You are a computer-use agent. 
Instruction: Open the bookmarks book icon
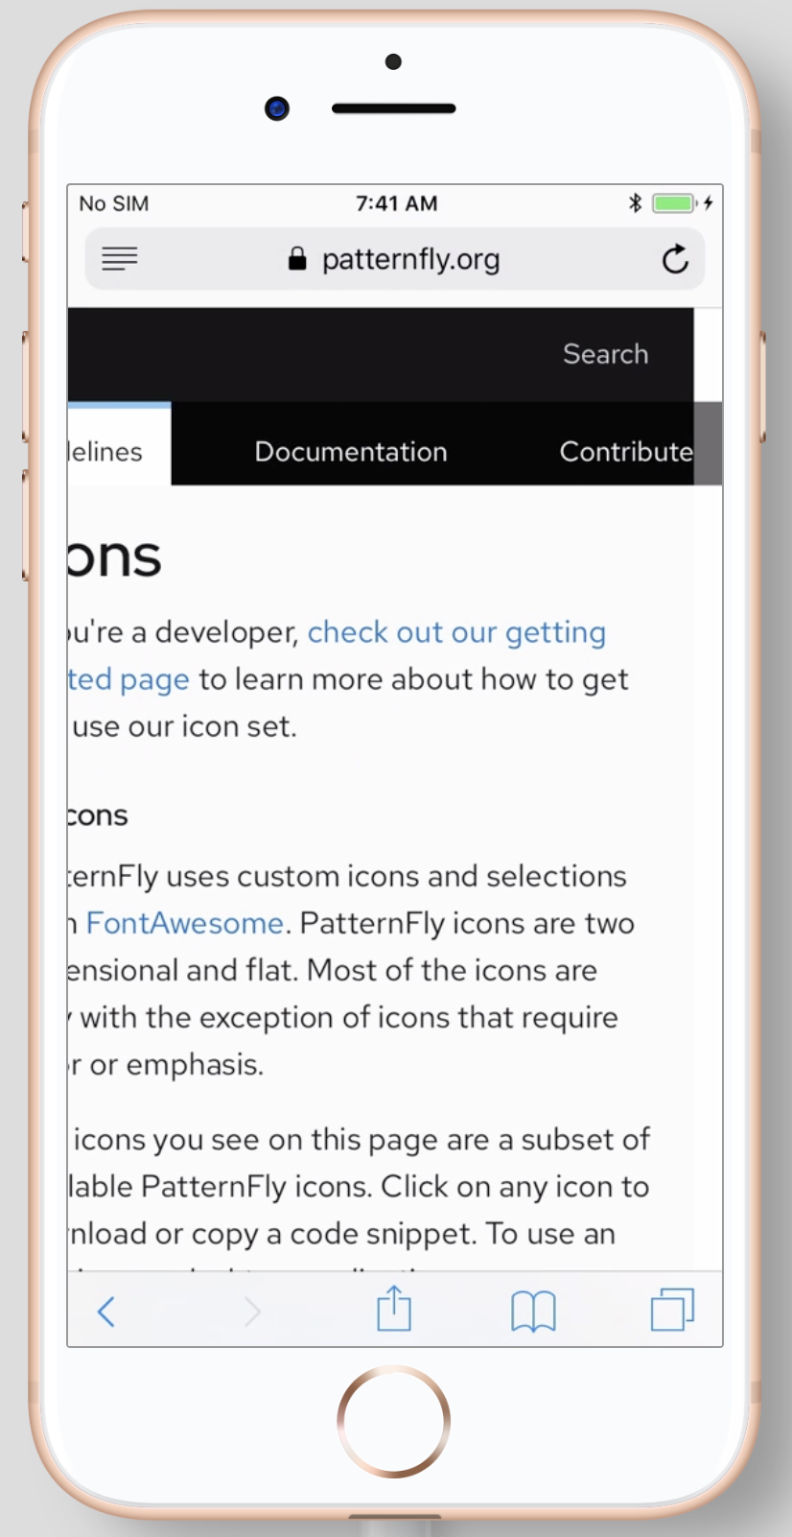click(533, 1312)
